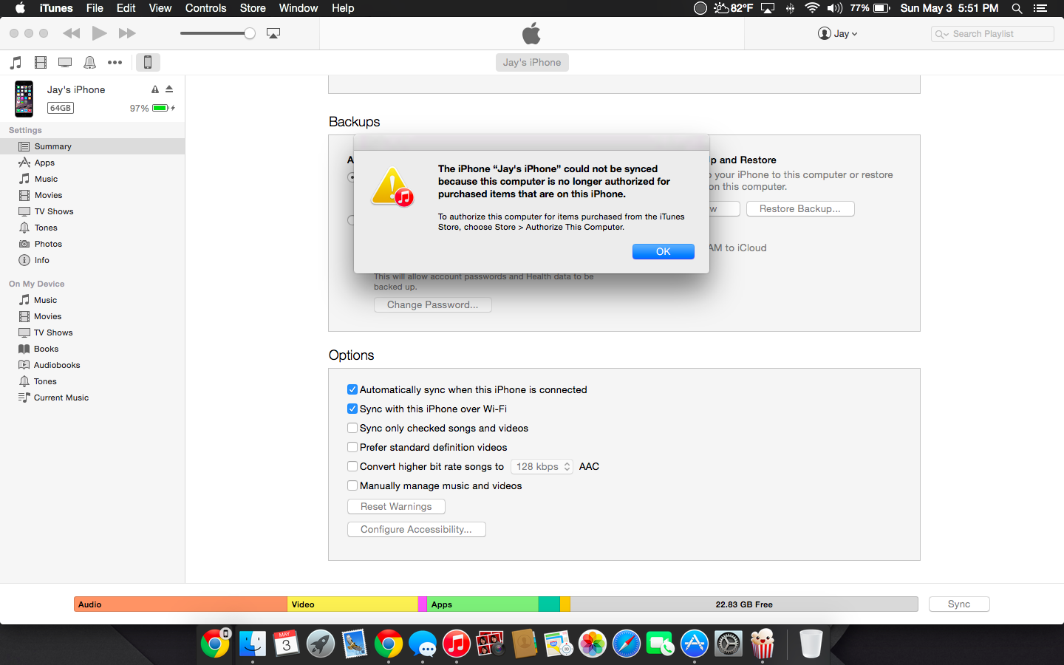Click the AirPlay icon
This screenshot has height=665, width=1064.
[273, 33]
